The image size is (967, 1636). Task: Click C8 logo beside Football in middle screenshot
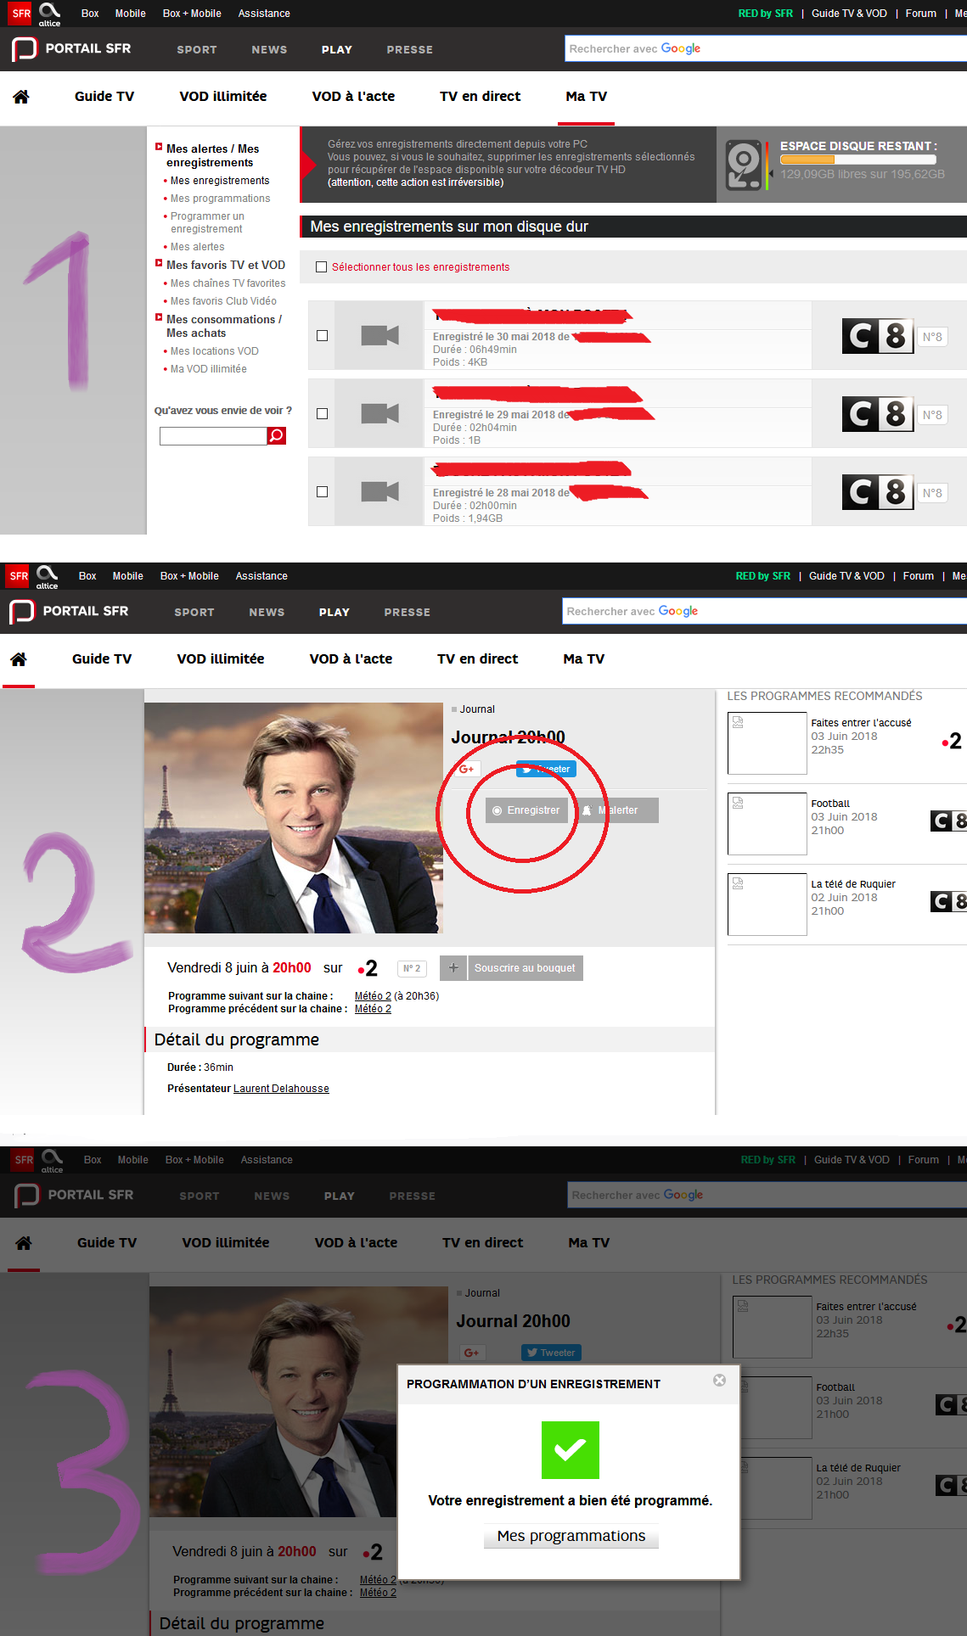tap(948, 821)
